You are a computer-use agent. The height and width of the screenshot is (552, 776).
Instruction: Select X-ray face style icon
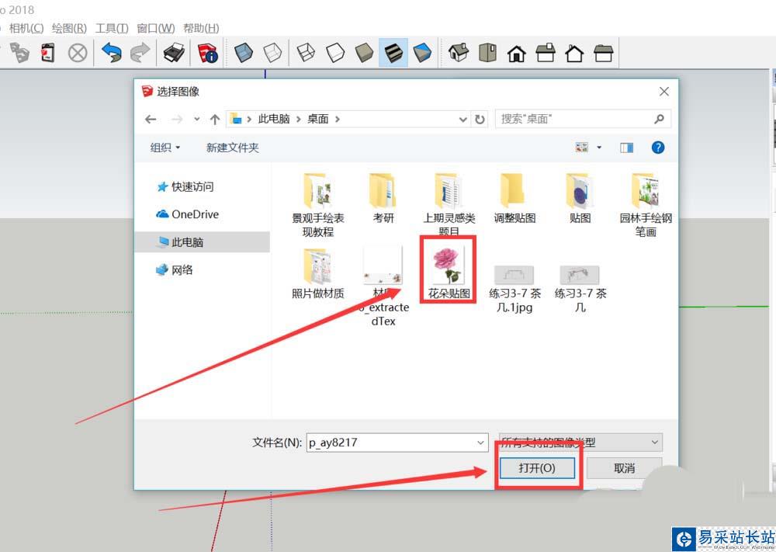pyautogui.click(x=244, y=53)
